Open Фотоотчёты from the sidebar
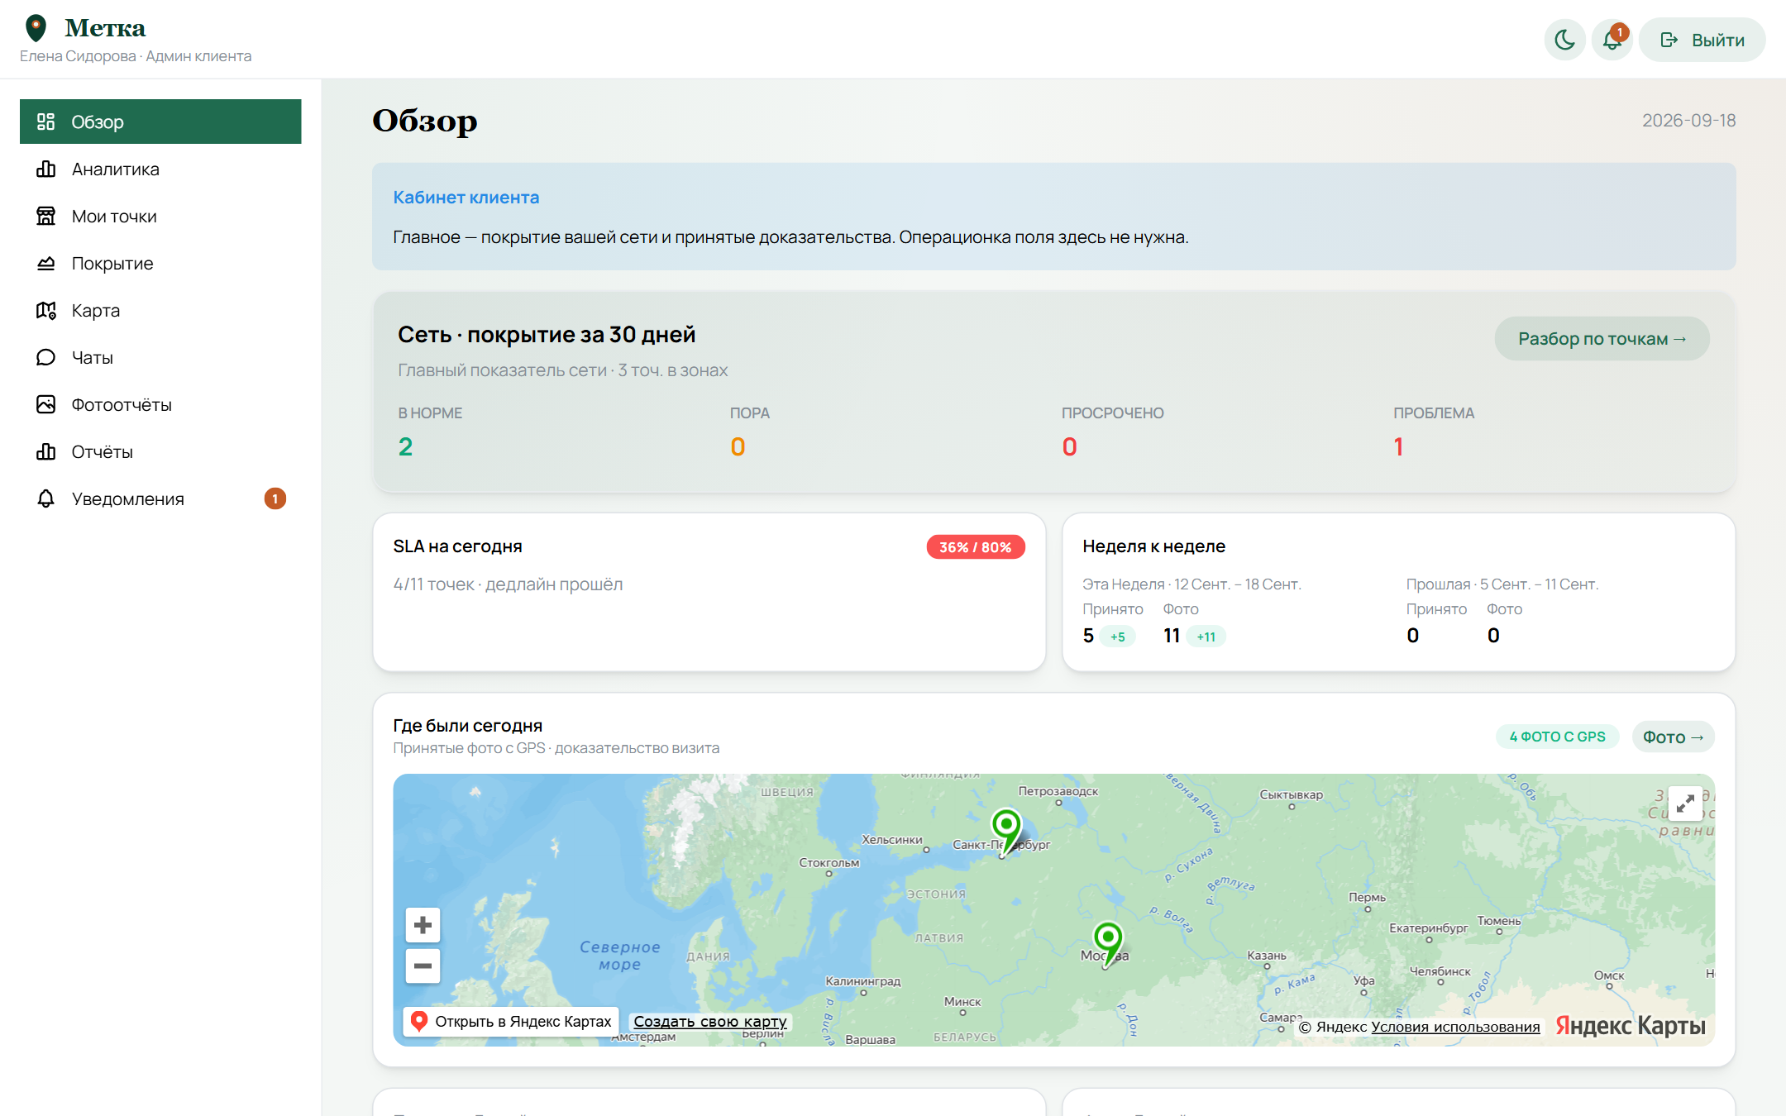The image size is (1786, 1116). coord(160,404)
